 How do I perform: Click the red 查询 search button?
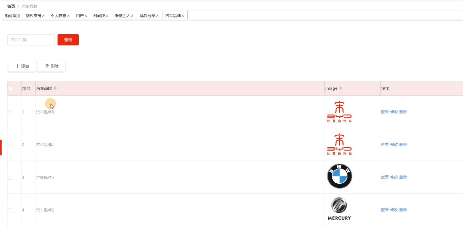click(68, 40)
